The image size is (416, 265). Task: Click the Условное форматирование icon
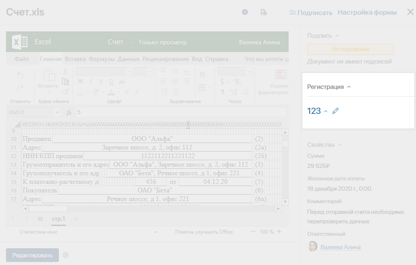[x=280, y=74]
